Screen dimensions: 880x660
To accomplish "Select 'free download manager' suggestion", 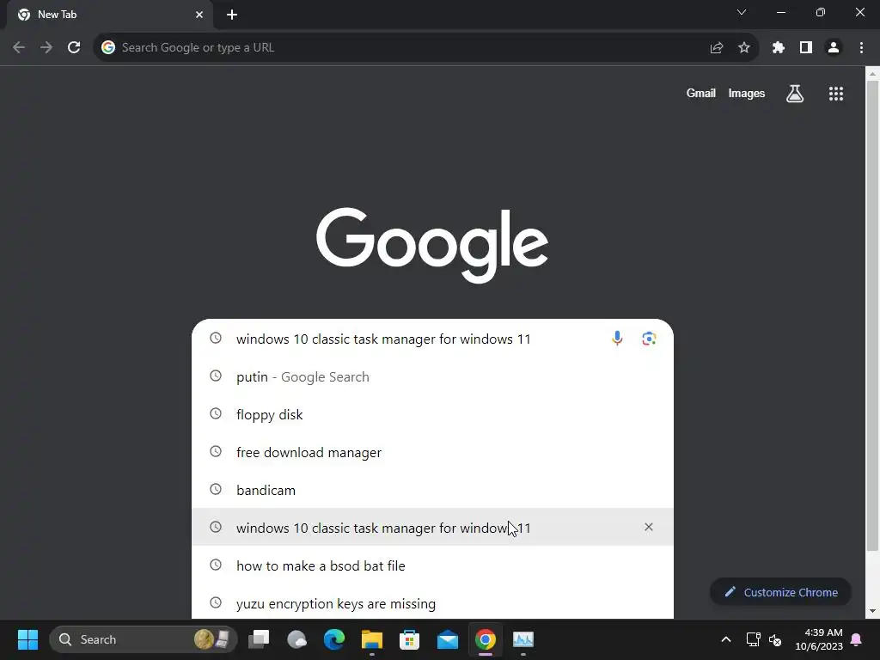I will point(432,452).
